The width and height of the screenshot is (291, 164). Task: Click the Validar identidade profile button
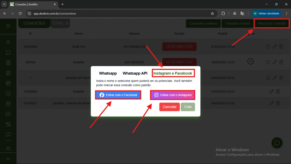[x=266, y=13]
